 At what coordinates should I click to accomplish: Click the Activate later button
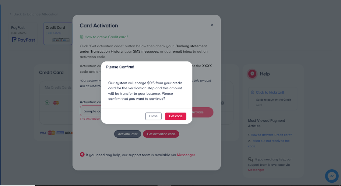pyautogui.click(x=128, y=134)
